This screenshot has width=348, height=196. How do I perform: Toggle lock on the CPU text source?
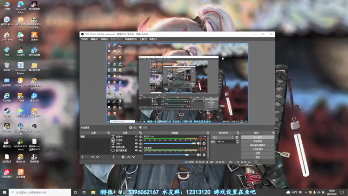pos(140,144)
